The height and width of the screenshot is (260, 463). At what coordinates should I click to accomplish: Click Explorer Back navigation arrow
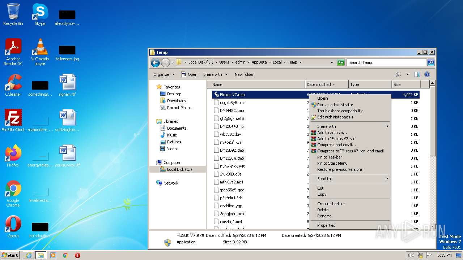155,62
